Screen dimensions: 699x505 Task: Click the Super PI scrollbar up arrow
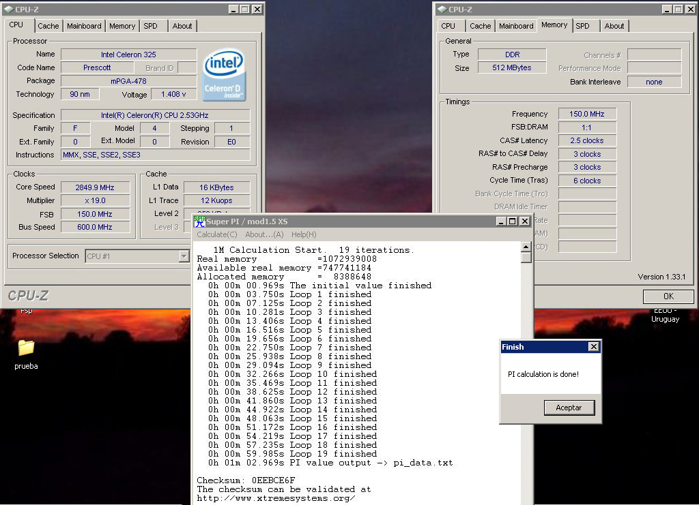click(526, 247)
